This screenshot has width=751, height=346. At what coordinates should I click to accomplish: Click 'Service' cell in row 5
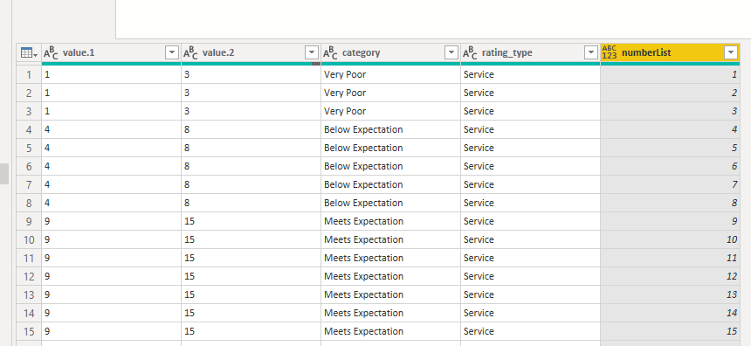[530, 148]
